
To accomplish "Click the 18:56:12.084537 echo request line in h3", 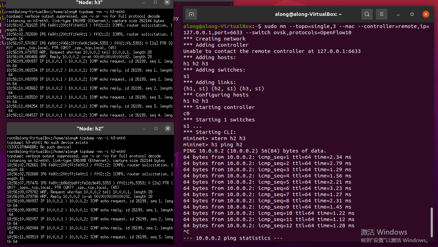I will 89,115.
